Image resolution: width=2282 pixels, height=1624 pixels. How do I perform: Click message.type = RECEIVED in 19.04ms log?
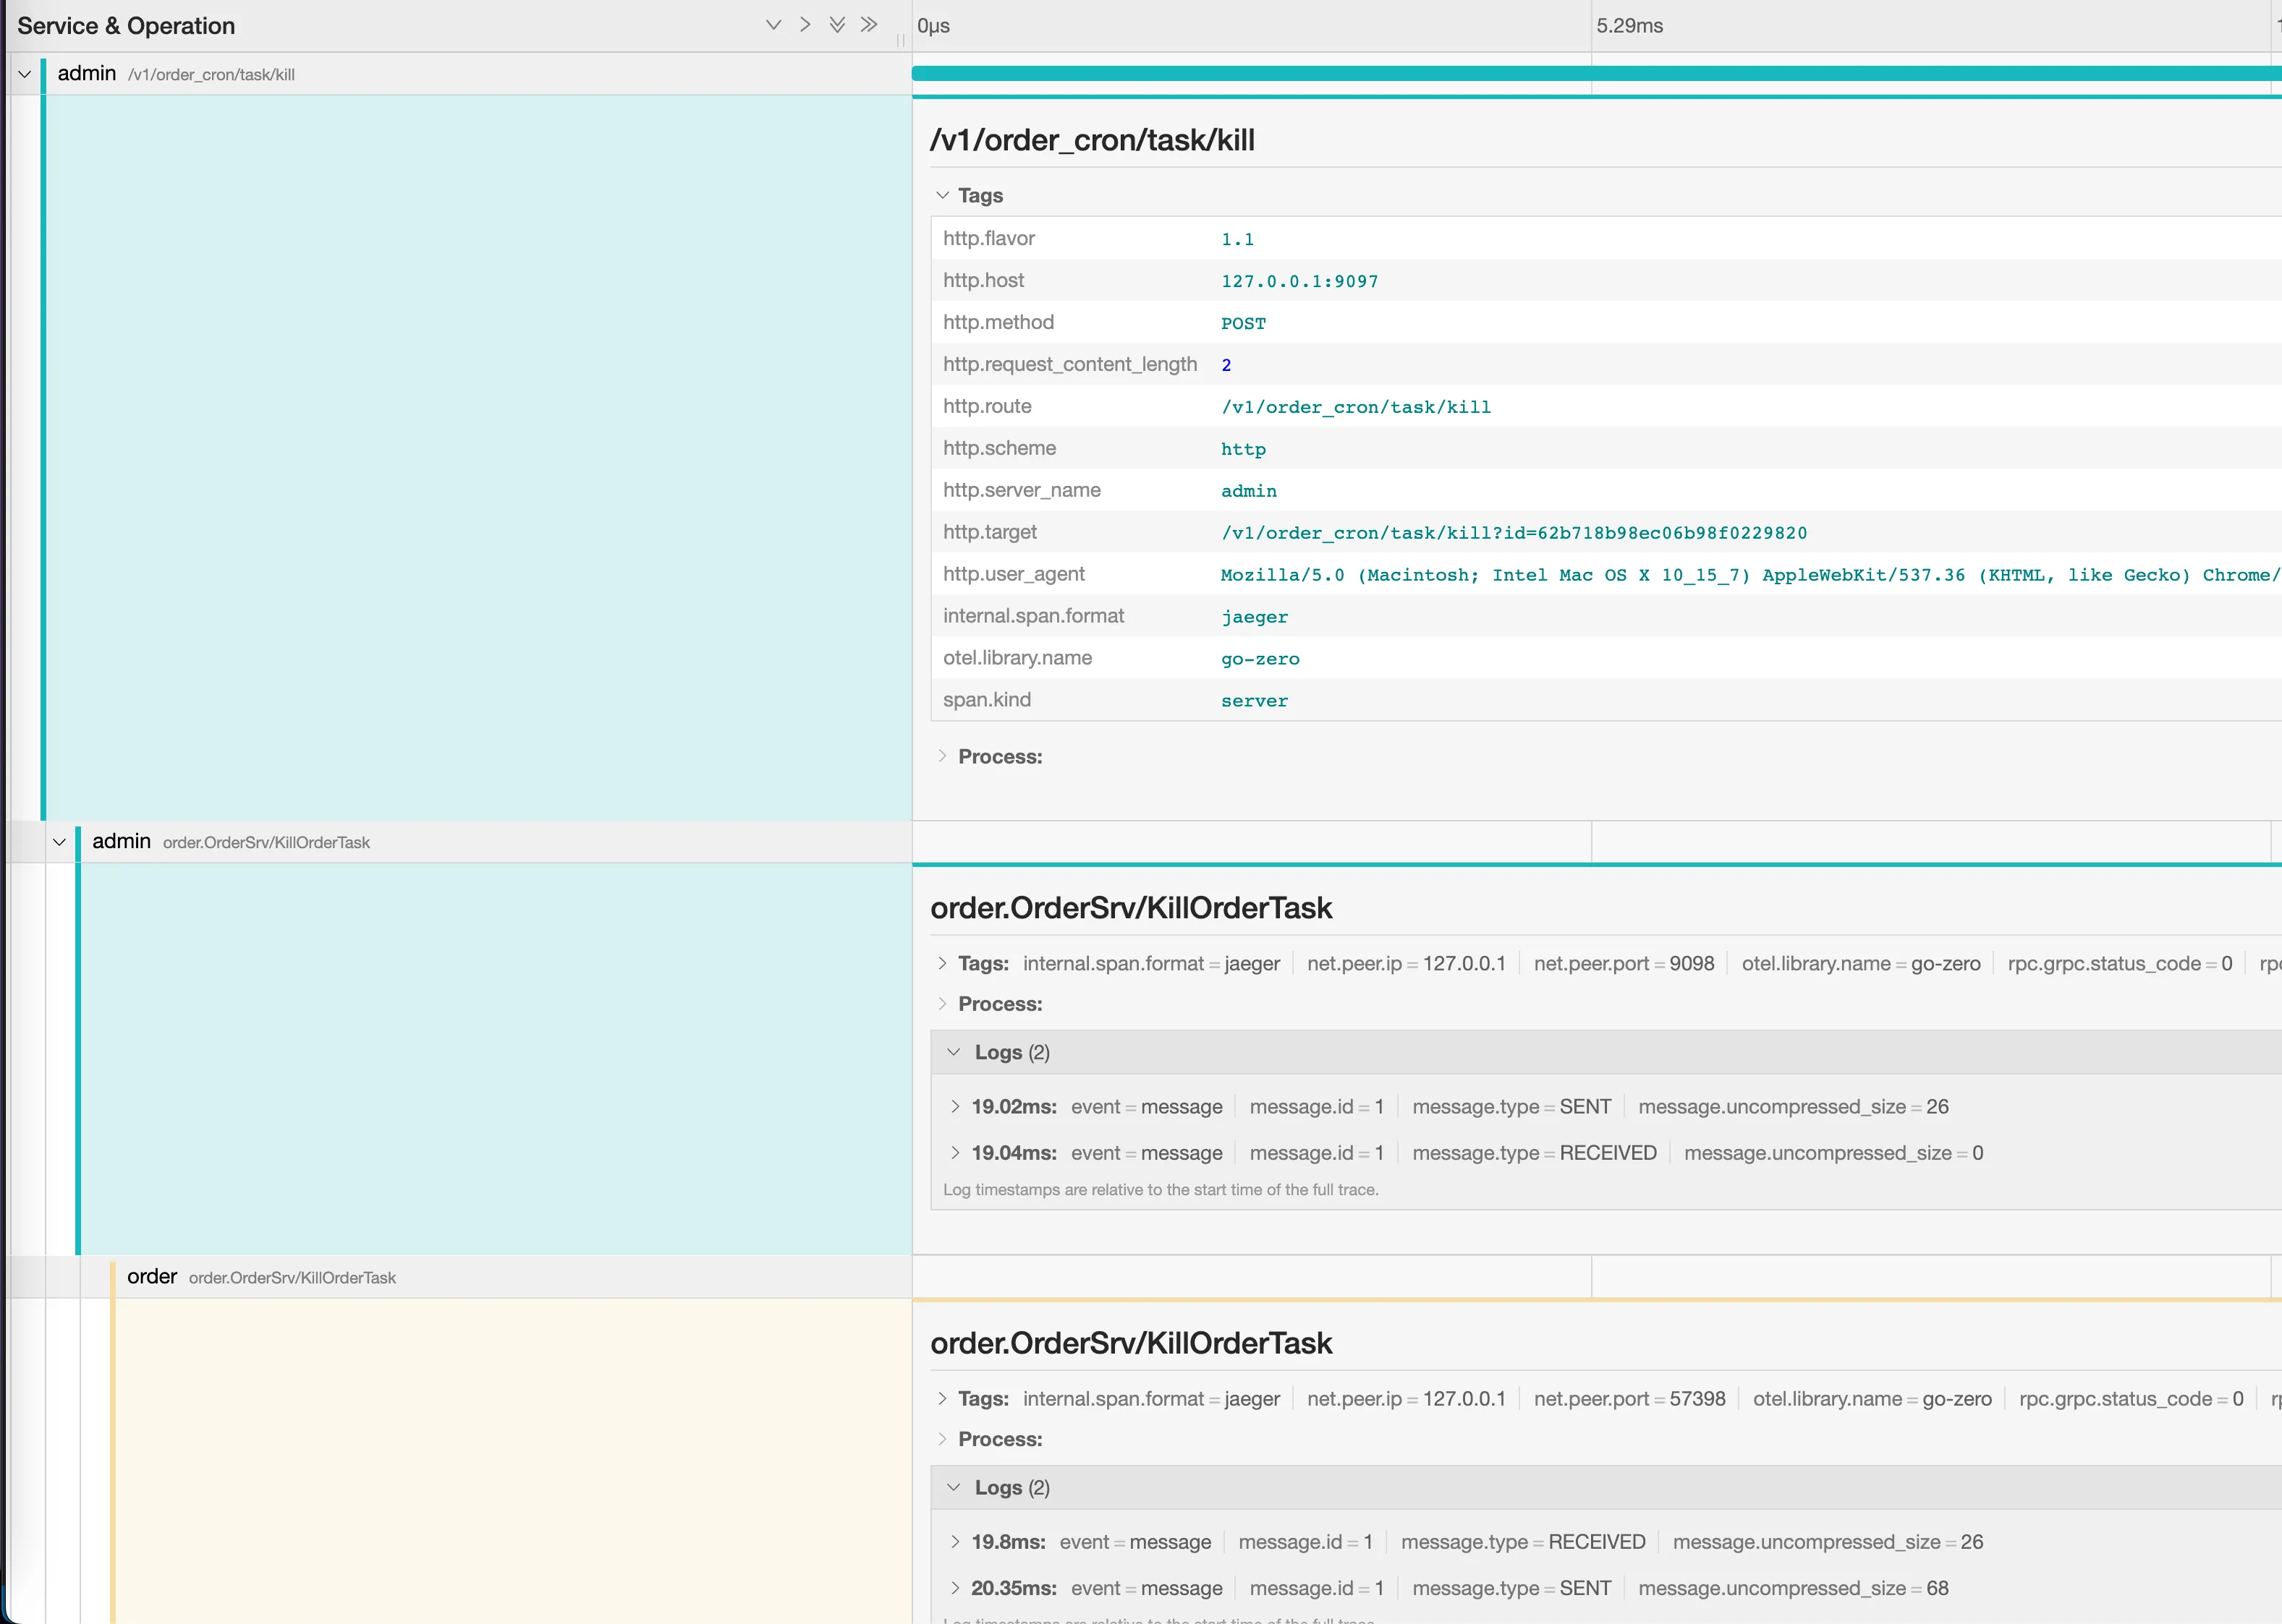[1535, 1153]
